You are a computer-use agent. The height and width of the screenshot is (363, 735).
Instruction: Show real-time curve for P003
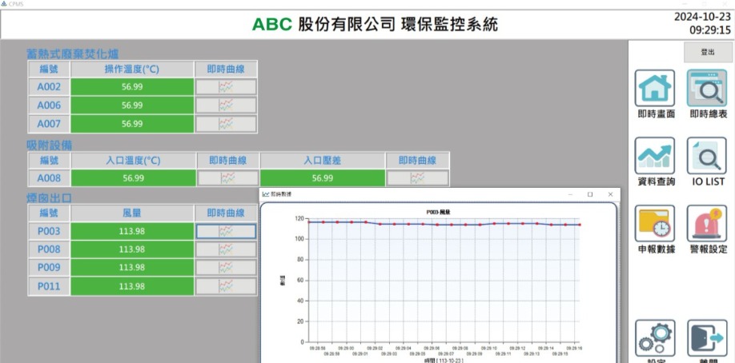[226, 231]
